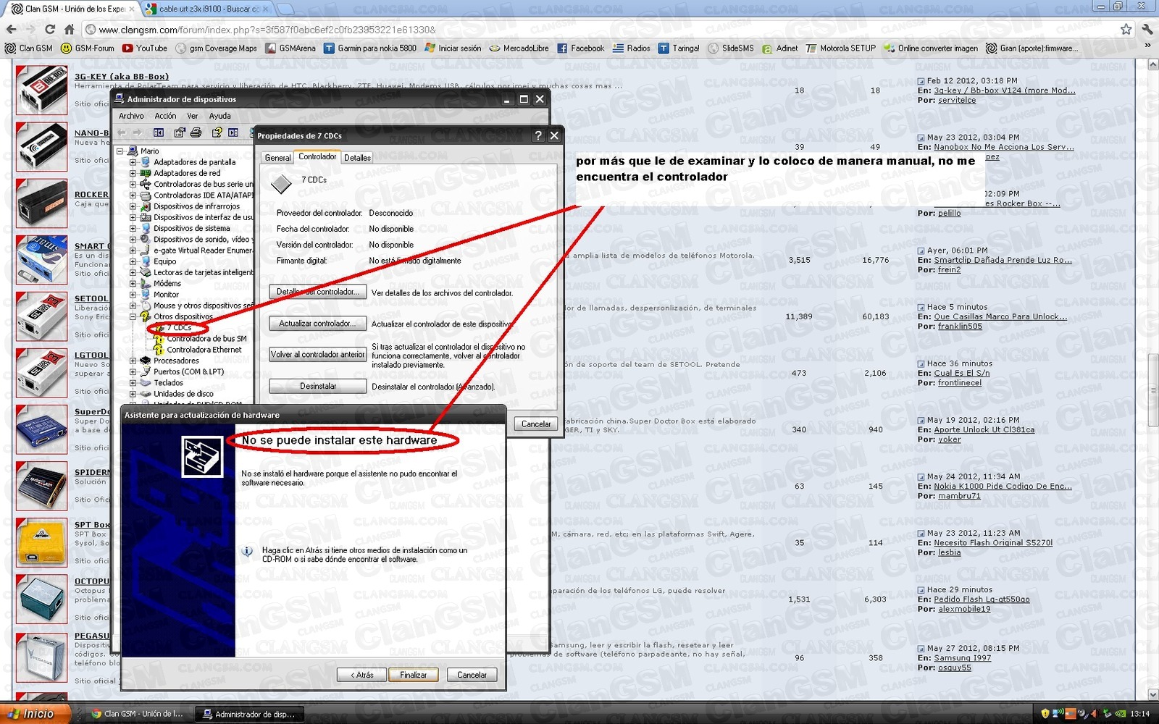
Task: Click the show/hide console tree toolbar icon
Action: [159, 132]
